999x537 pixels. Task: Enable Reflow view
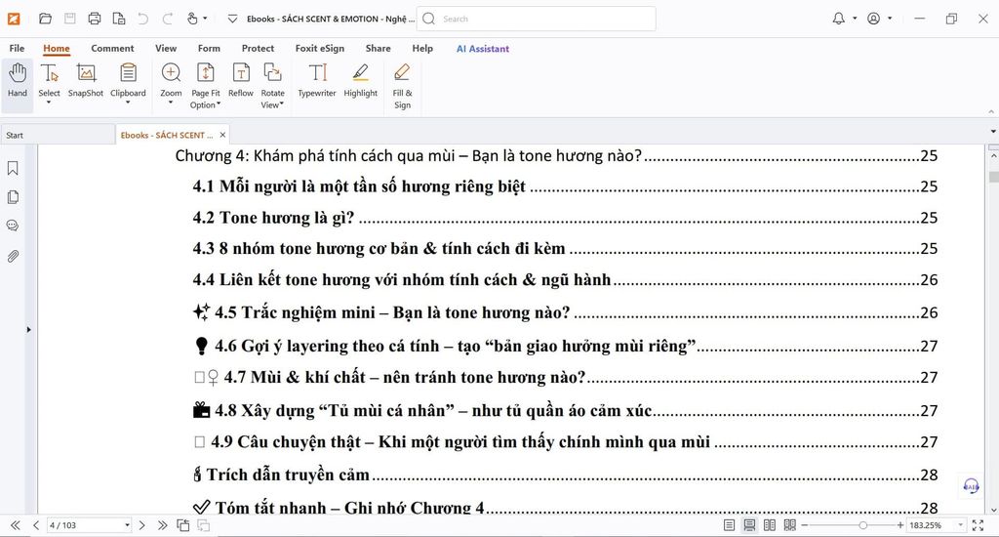(x=241, y=80)
